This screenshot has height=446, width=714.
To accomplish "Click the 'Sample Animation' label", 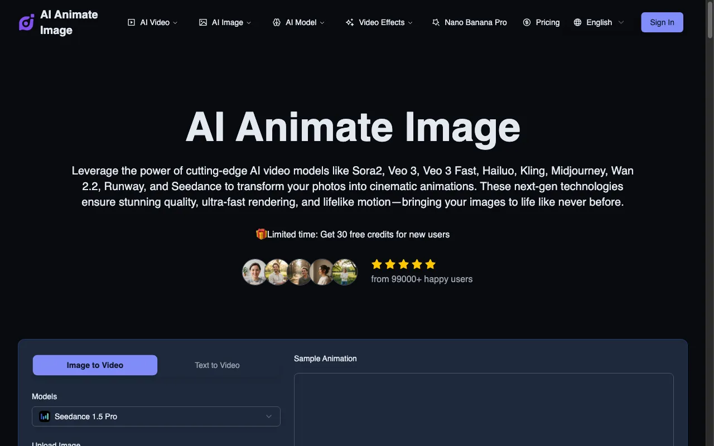I will pyautogui.click(x=325, y=358).
